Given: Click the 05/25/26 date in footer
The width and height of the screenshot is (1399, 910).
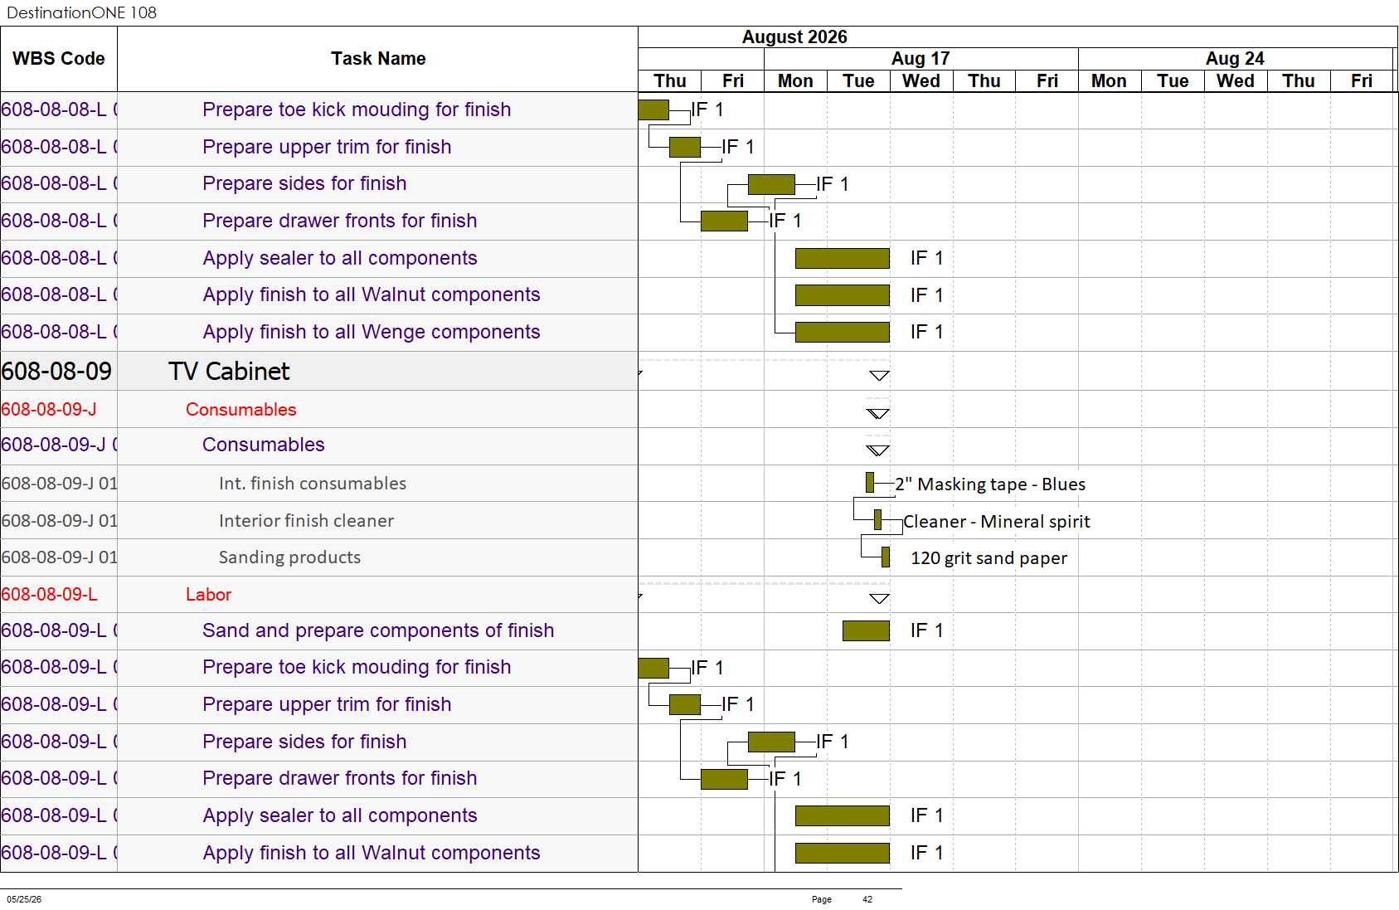Looking at the screenshot, I should pyautogui.click(x=24, y=899).
